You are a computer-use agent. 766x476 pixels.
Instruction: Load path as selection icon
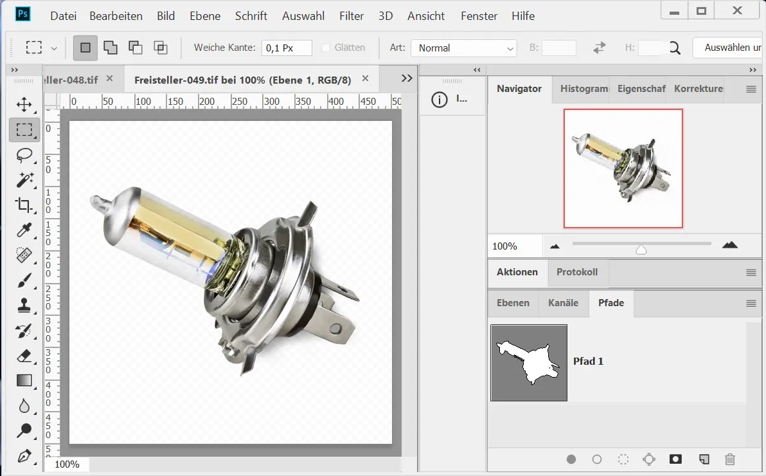pos(623,459)
